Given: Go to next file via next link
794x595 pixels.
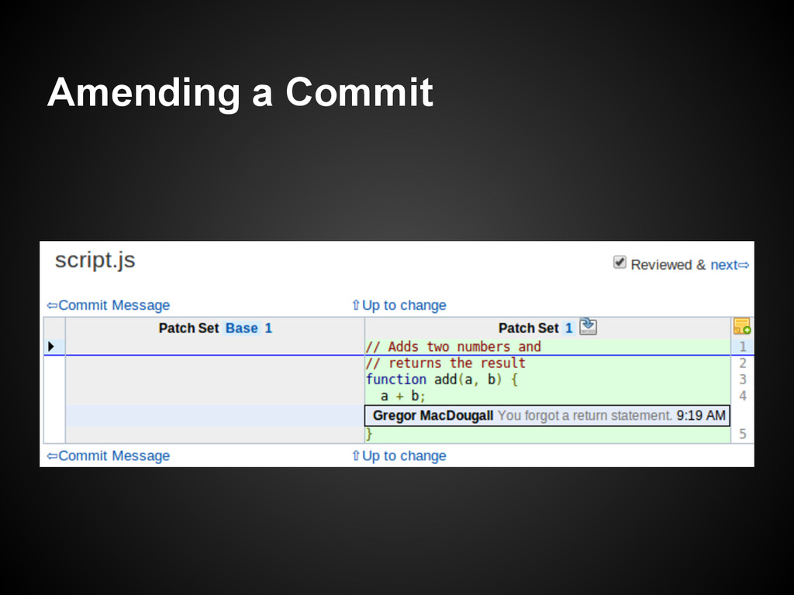Looking at the screenshot, I should [x=730, y=265].
